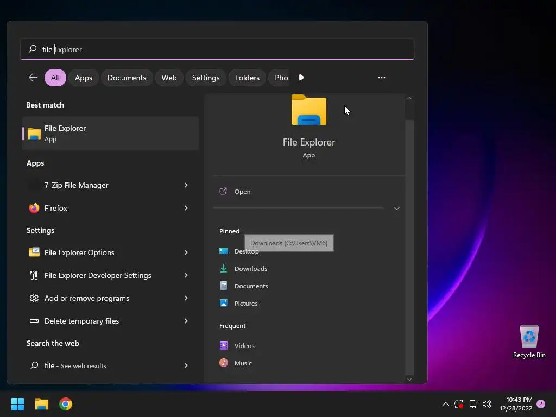Click the network tray icon

[473, 404]
